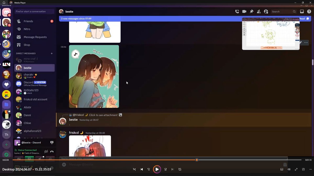Skip back 10 seconds

149,169
